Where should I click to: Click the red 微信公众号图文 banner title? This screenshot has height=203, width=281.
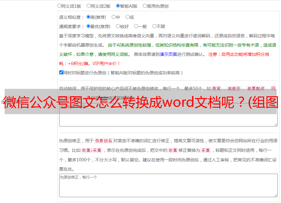[x=141, y=102]
